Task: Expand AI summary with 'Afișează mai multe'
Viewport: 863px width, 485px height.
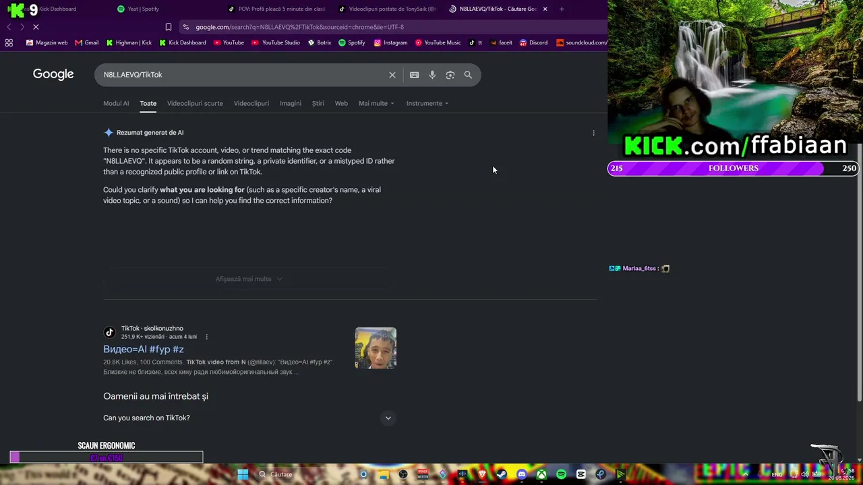Action: pyautogui.click(x=249, y=279)
